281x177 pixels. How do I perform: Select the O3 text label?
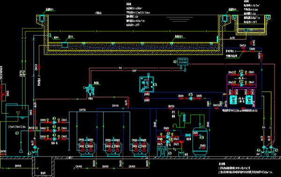pos(175,149)
